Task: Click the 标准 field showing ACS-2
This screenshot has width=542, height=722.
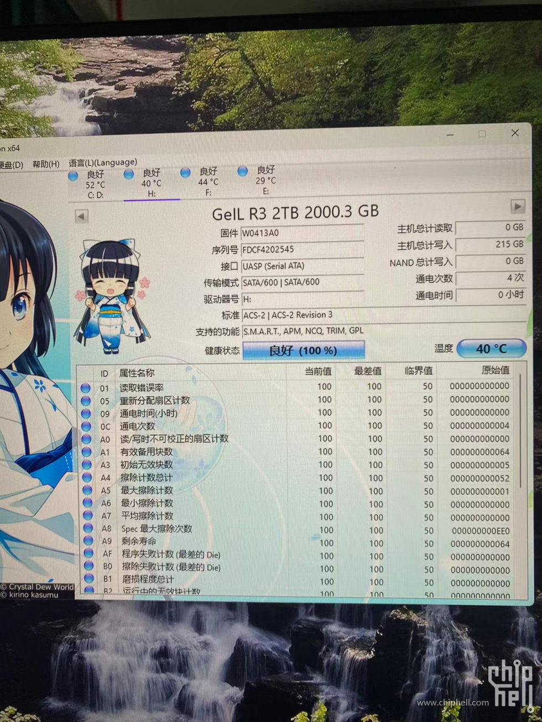Action: pyautogui.click(x=383, y=315)
